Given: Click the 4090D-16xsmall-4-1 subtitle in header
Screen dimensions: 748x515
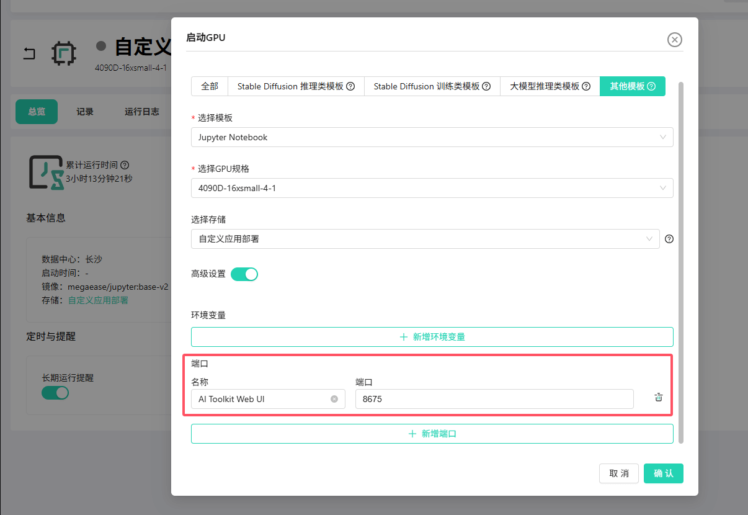Looking at the screenshot, I should point(131,67).
